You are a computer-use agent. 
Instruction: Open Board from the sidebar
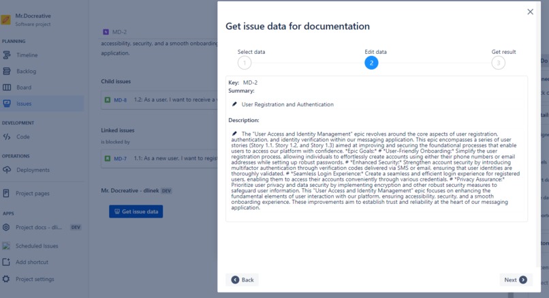coord(24,87)
